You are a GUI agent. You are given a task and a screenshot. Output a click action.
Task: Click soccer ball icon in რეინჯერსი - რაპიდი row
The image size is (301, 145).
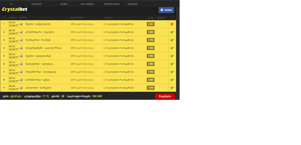(x=21, y=40)
